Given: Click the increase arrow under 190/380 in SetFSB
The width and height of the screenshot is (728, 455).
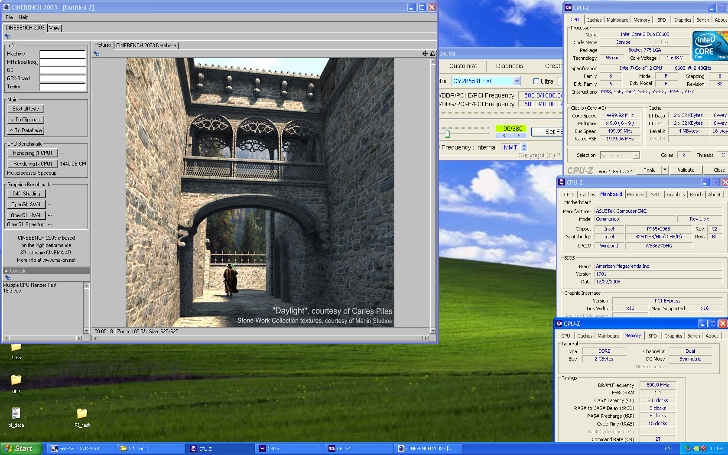Looking at the screenshot, I should click(519, 136).
